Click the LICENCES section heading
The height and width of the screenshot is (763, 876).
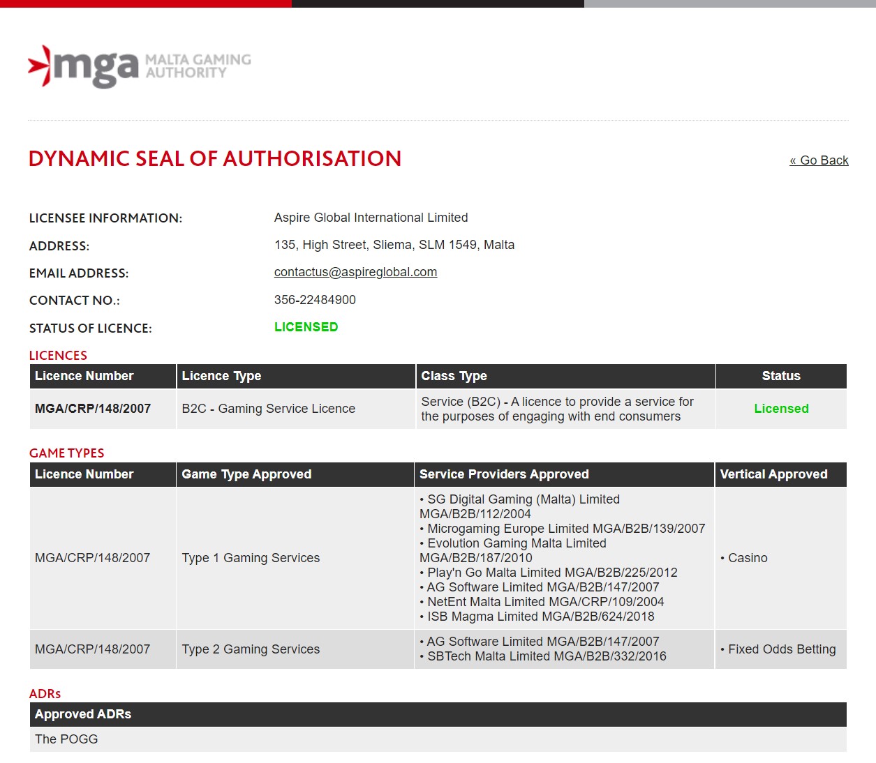(58, 356)
